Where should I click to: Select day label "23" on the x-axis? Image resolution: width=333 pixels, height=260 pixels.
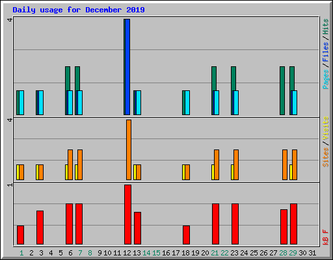coord(234,253)
